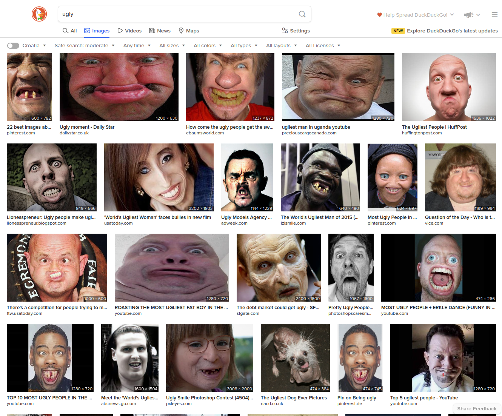This screenshot has width=502, height=416.
Task: Click Explore DuckDuckGo's latest updates link
Action: 452,31
